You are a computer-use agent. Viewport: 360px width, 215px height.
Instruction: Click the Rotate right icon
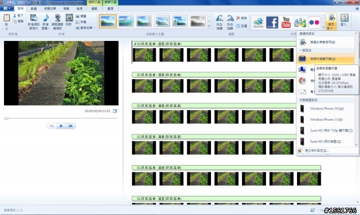(230, 18)
